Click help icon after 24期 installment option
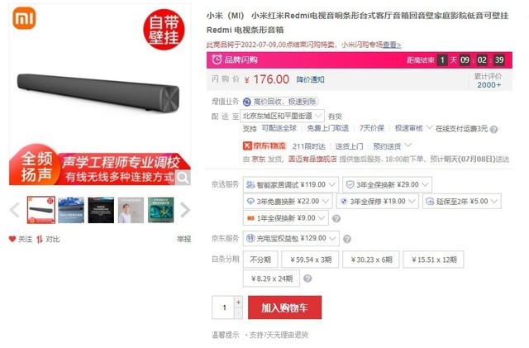The height and width of the screenshot is (348, 529). point(307,279)
